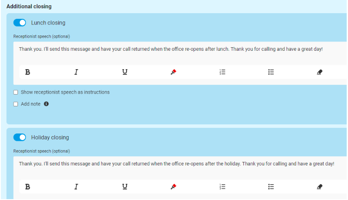Apply italic in Holiday closing editor

[76, 187]
